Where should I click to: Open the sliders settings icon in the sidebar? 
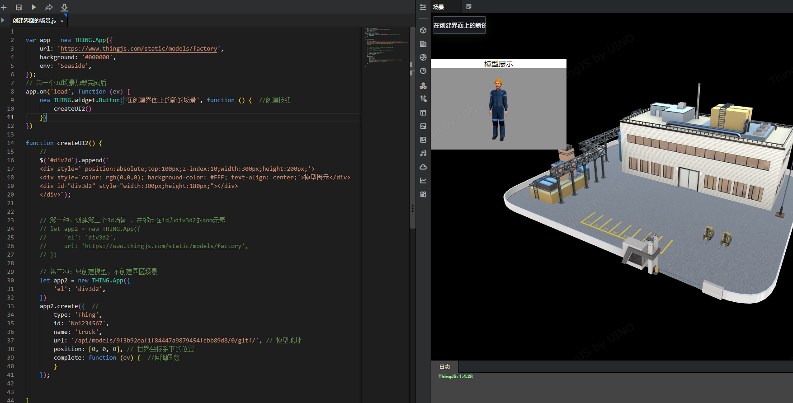(423, 7)
